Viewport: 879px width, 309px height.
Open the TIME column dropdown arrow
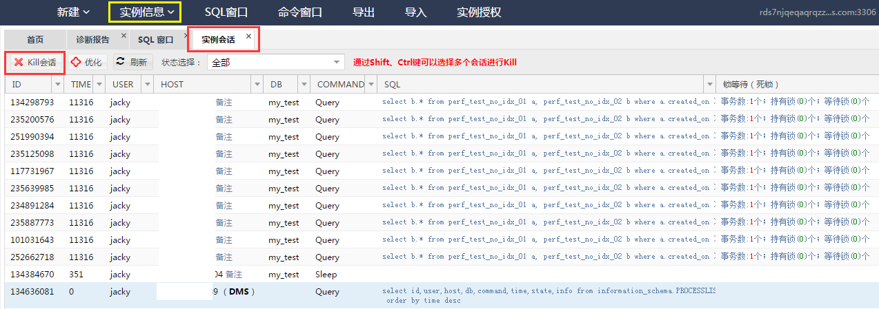tap(96, 84)
